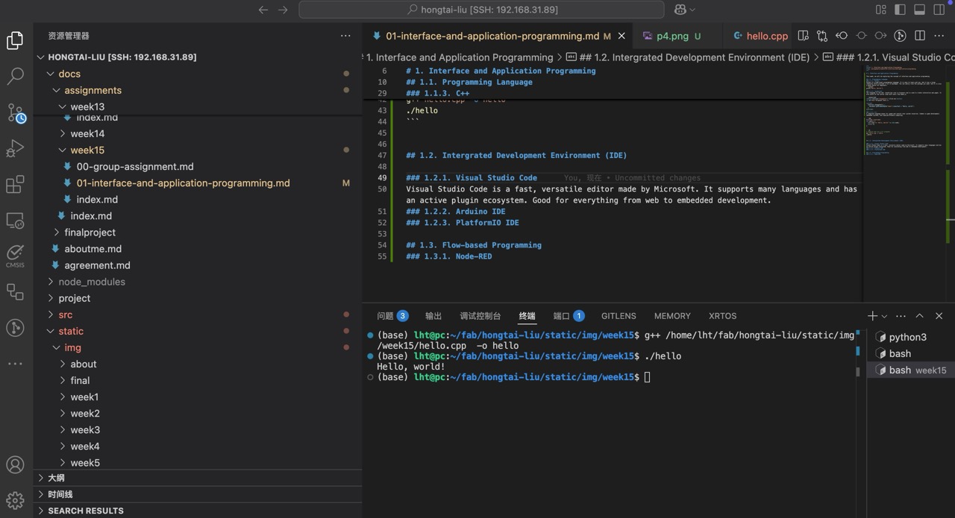Click the command center search box
955x518 pixels.
pos(481,10)
